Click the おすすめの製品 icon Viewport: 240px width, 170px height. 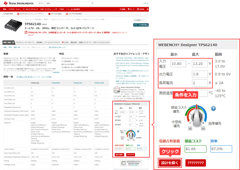pyautogui.click(x=49, y=14)
